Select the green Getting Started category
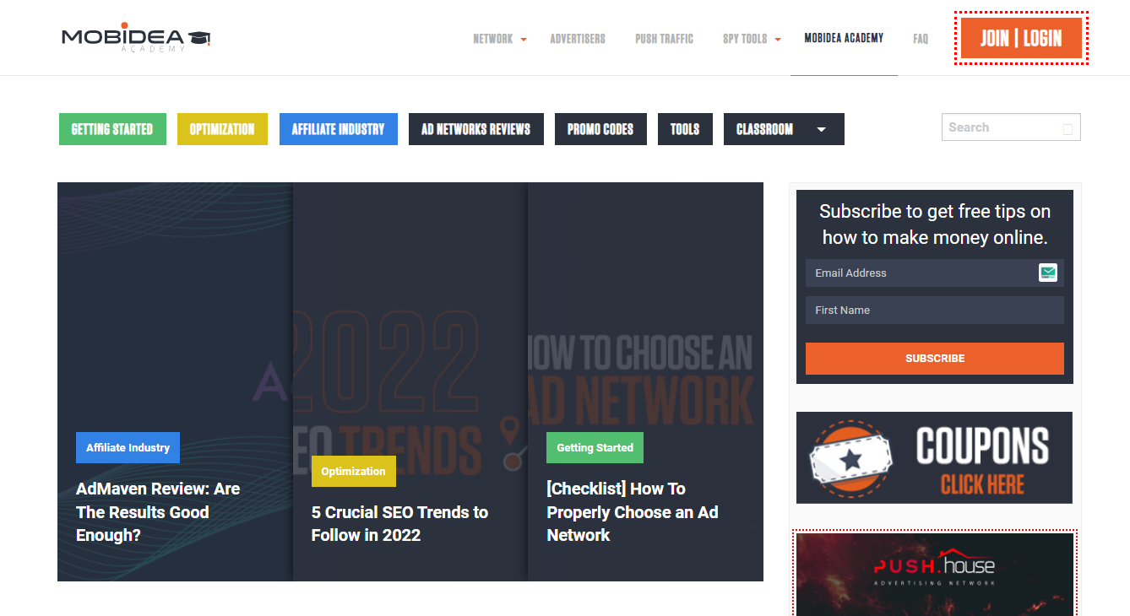The image size is (1130, 616). click(x=112, y=129)
